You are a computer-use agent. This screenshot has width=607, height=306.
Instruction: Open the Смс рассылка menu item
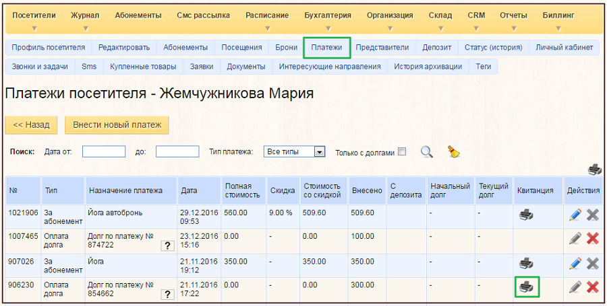pos(203,15)
